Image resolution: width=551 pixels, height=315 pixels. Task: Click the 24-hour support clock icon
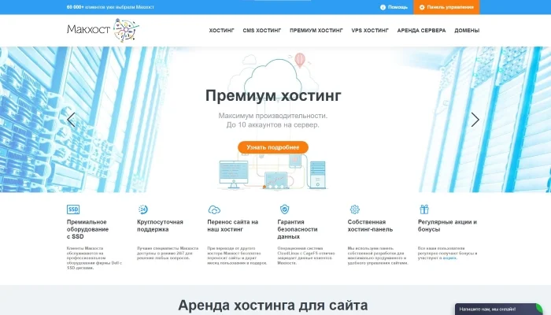(x=143, y=209)
